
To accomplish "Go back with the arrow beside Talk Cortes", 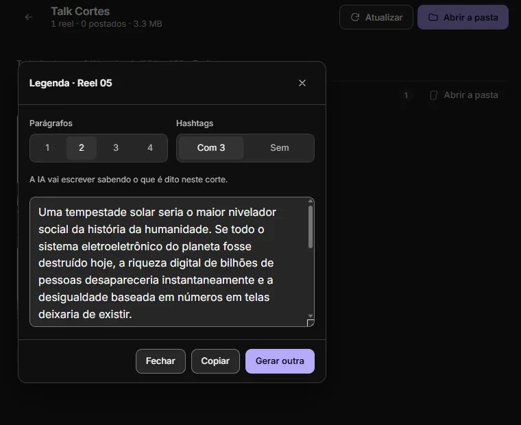I will (x=29, y=17).
